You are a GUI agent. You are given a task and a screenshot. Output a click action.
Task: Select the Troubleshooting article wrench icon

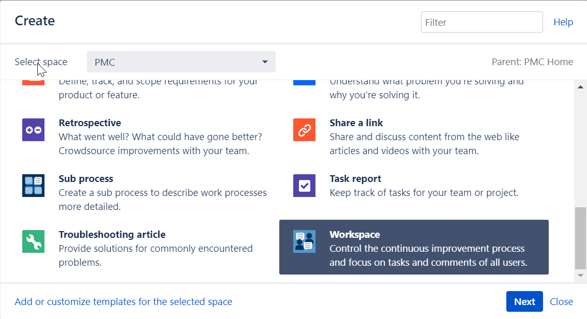click(x=33, y=241)
